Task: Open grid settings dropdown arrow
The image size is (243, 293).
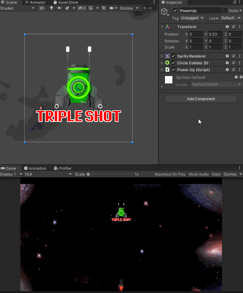Action: point(97,8)
